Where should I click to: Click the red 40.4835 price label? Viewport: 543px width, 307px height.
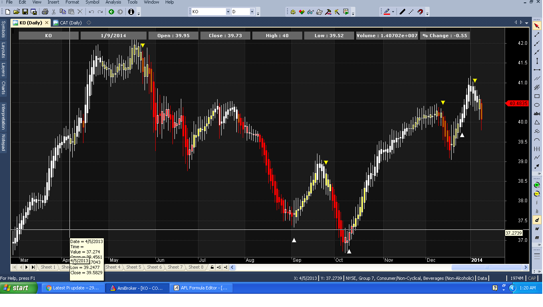click(x=517, y=103)
